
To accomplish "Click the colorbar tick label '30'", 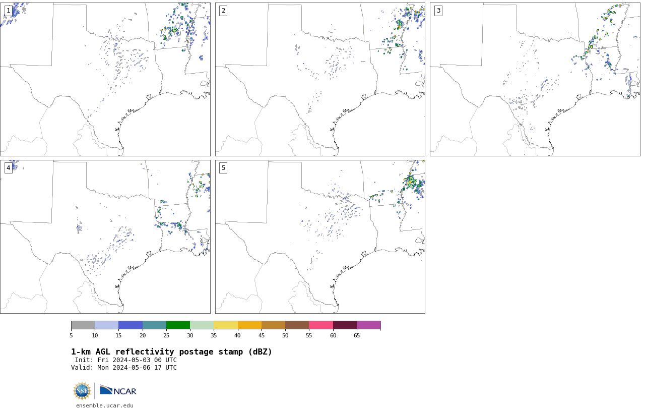I will (x=190, y=335).
